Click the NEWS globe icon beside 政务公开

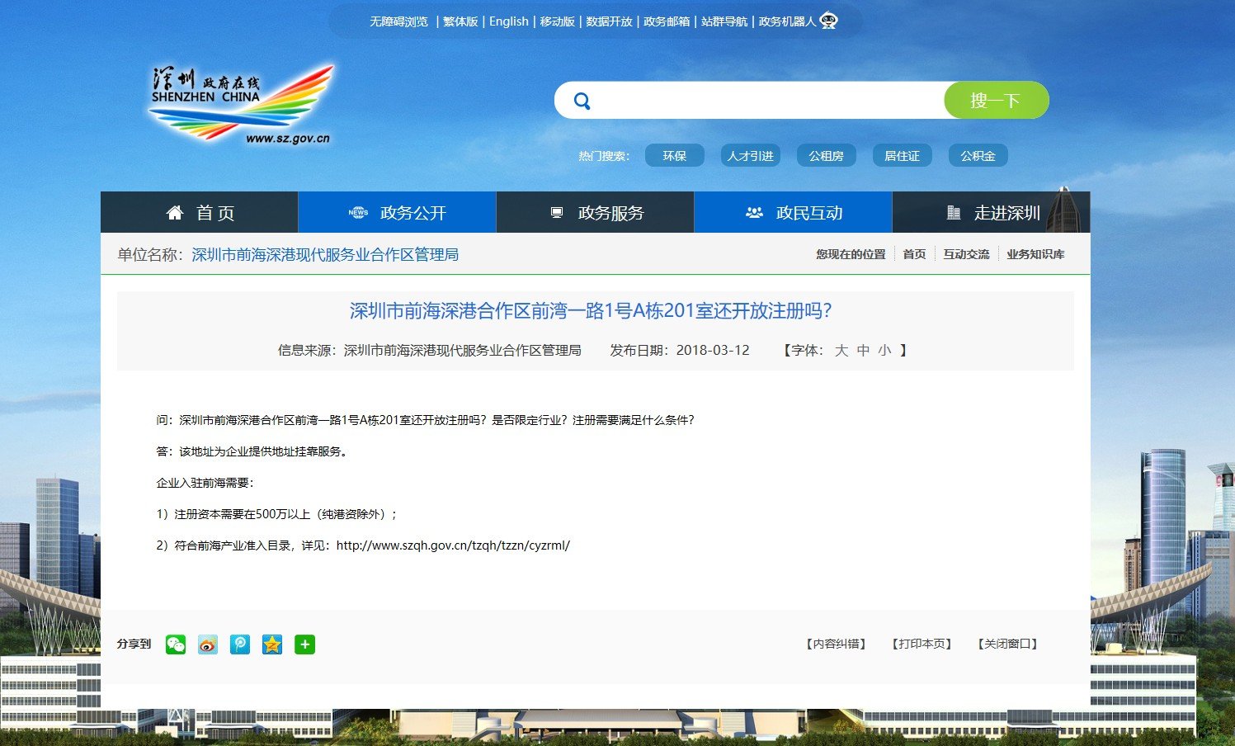[x=358, y=212]
